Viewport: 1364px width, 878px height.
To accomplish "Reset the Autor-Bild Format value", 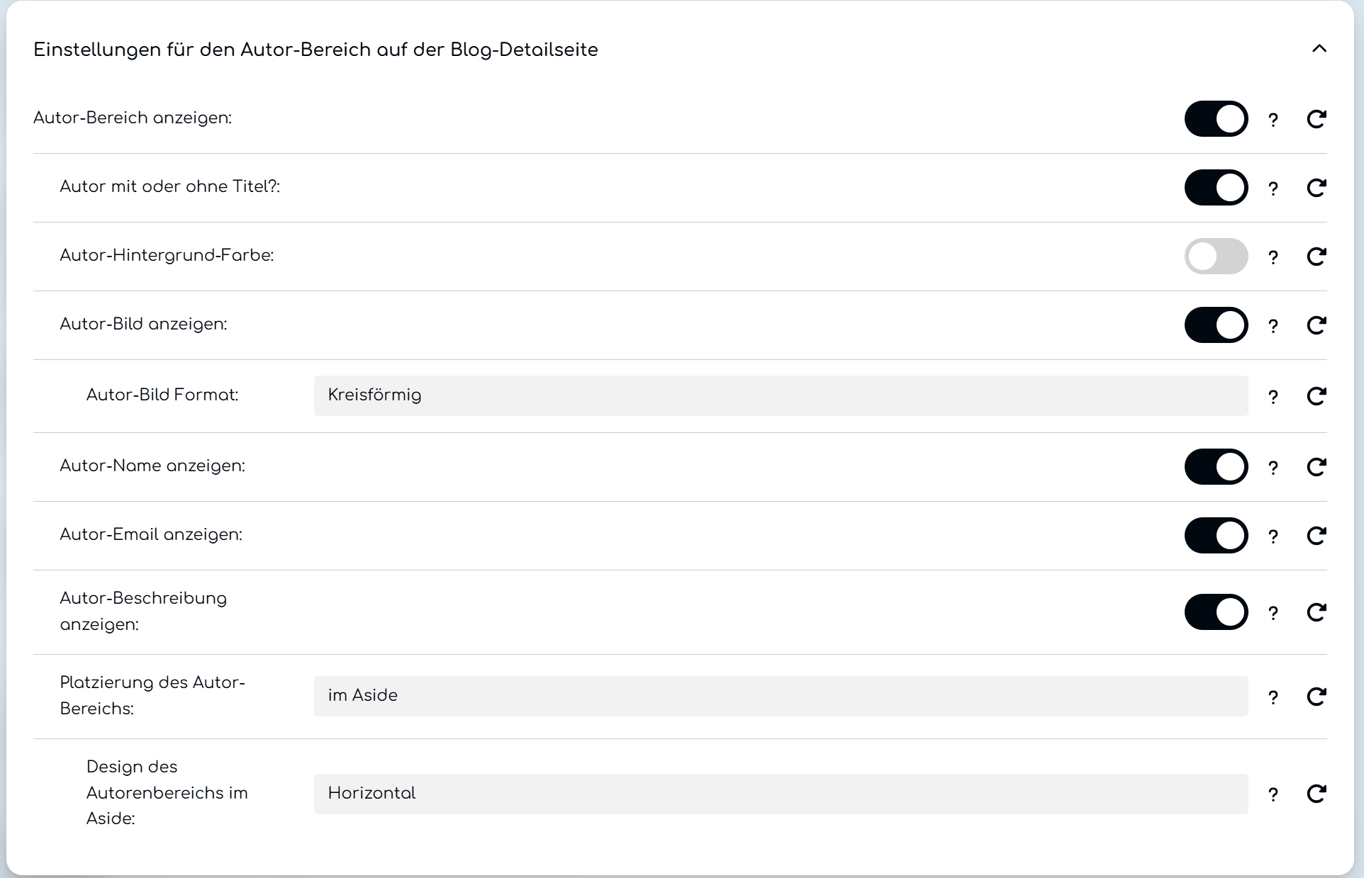I will (x=1316, y=396).
